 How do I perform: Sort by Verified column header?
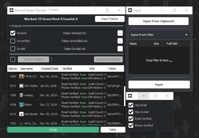click(74, 69)
